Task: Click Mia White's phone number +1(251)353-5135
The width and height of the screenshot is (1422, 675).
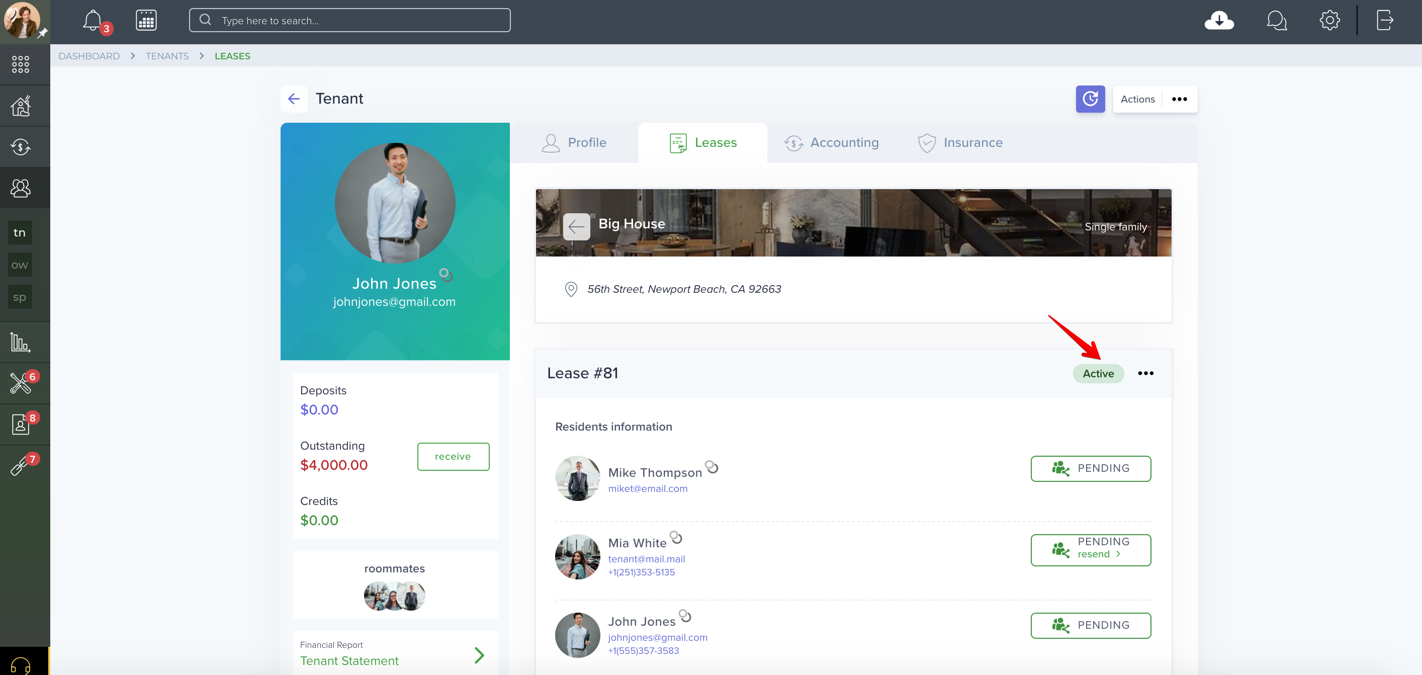Action: [x=642, y=572]
